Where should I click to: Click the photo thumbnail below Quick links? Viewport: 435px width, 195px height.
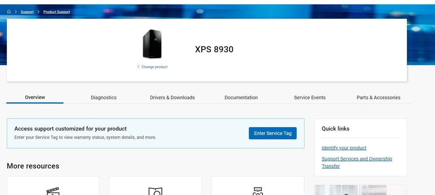[x=360, y=190]
